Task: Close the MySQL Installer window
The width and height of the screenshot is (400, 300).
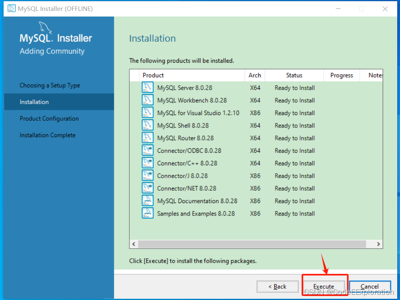Action: click(x=385, y=9)
